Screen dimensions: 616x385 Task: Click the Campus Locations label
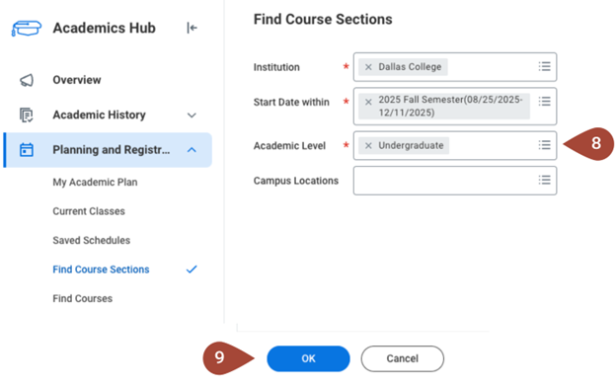296,181
